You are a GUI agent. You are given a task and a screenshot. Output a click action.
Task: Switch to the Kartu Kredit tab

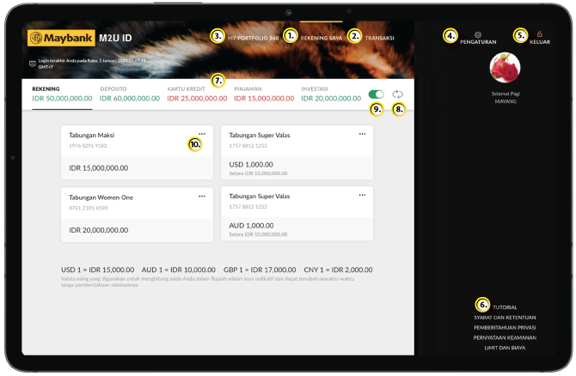tap(197, 94)
